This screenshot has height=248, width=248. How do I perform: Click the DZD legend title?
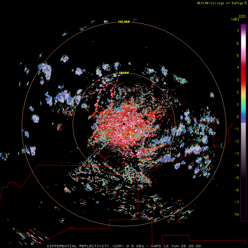coord(242,17)
